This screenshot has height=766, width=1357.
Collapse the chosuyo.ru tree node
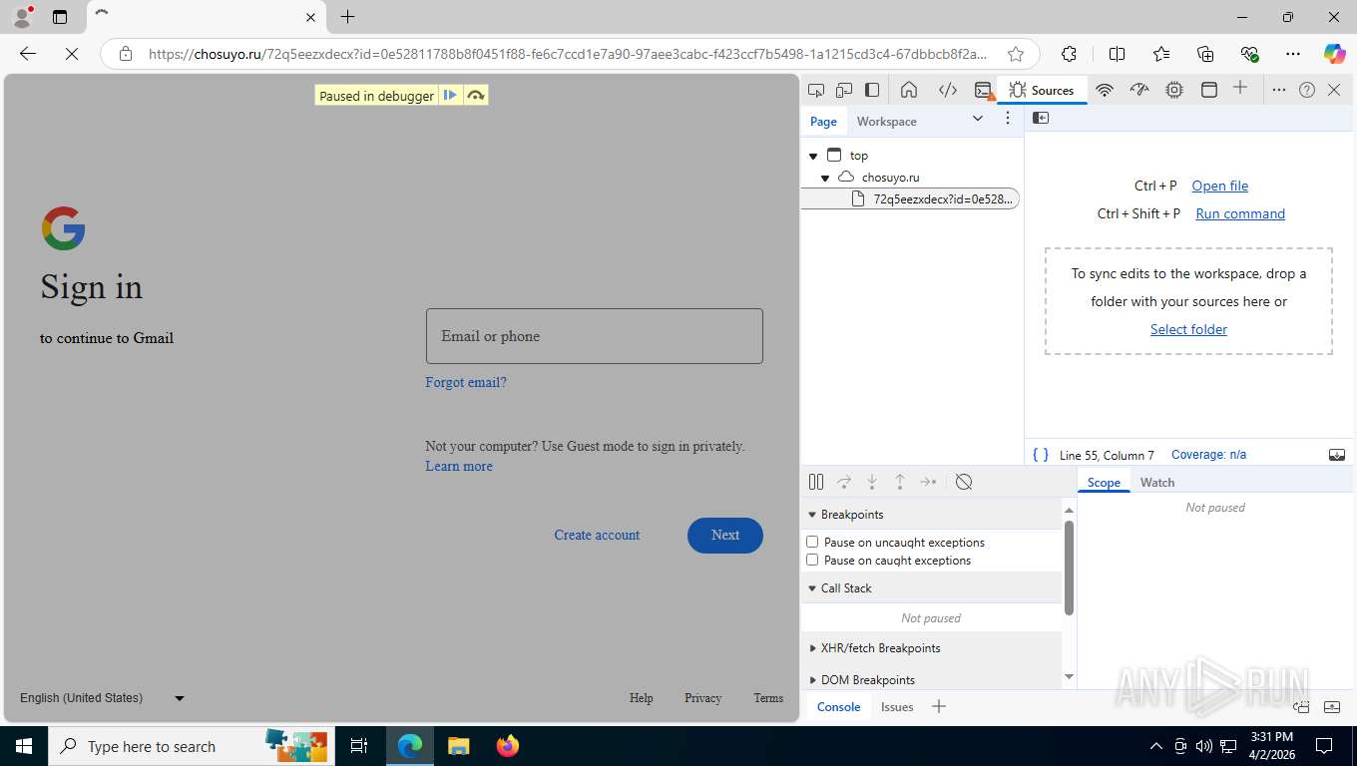click(825, 178)
